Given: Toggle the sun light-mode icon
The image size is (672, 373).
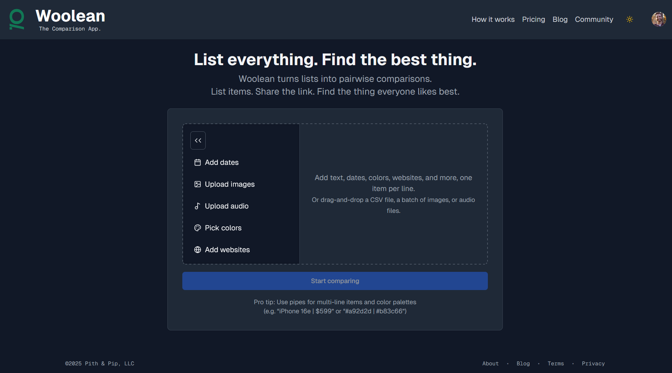Looking at the screenshot, I should click(629, 19).
